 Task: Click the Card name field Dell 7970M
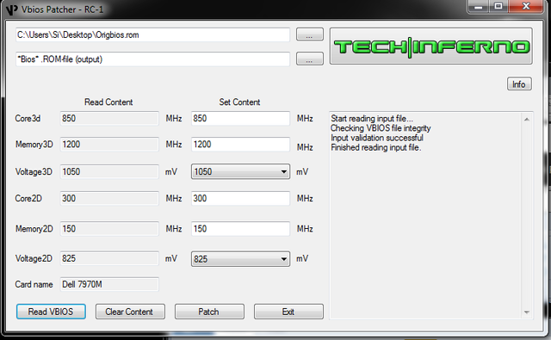coord(109,284)
